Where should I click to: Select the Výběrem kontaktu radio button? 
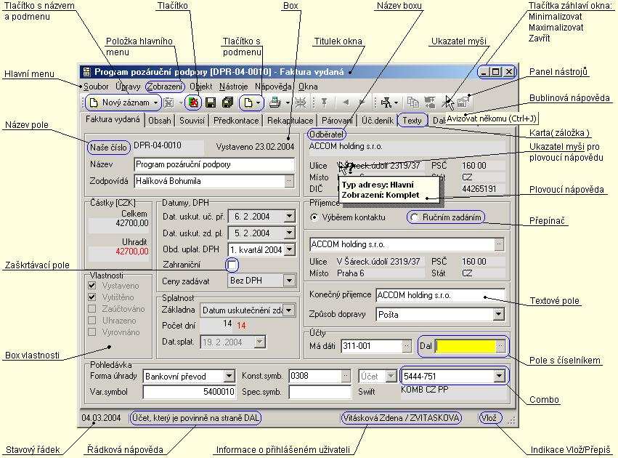coord(314,217)
